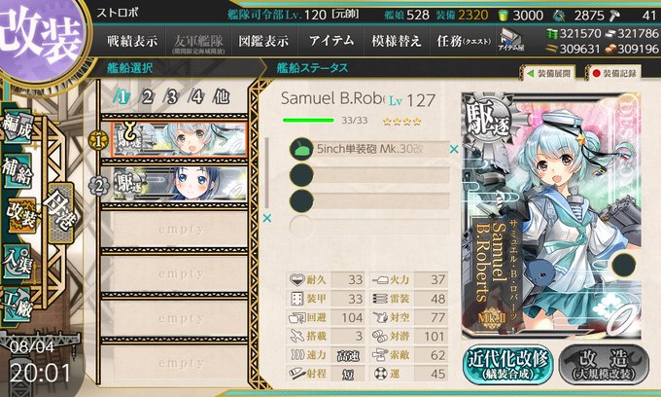Click the 5inch gun equipment icon
Viewport: 661px width, 397px height.
[301, 149]
